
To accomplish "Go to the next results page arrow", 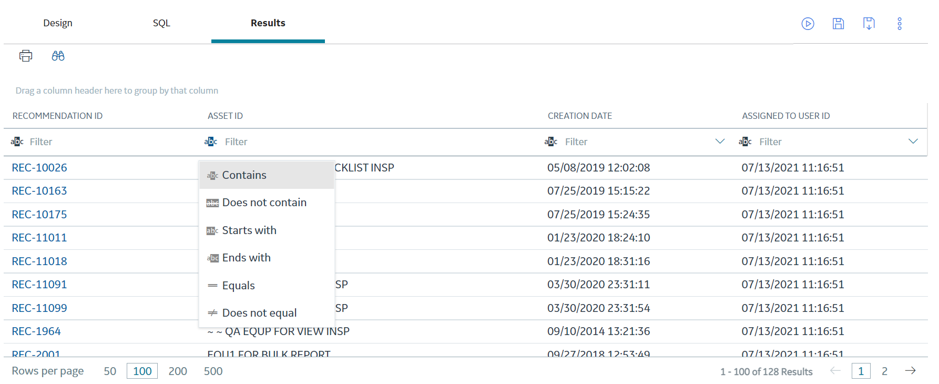I will pyautogui.click(x=910, y=371).
